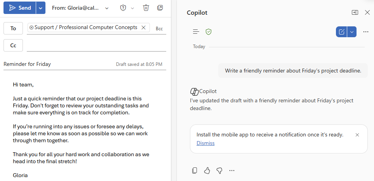The width and height of the screenshot is (374, 181).
Task: Click the Today date separator label
Action: 199,47
